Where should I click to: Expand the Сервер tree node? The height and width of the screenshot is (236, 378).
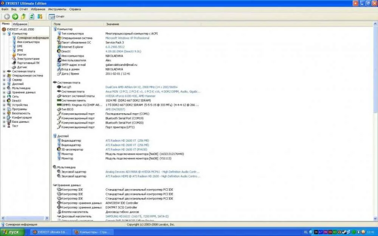(4, 80)
